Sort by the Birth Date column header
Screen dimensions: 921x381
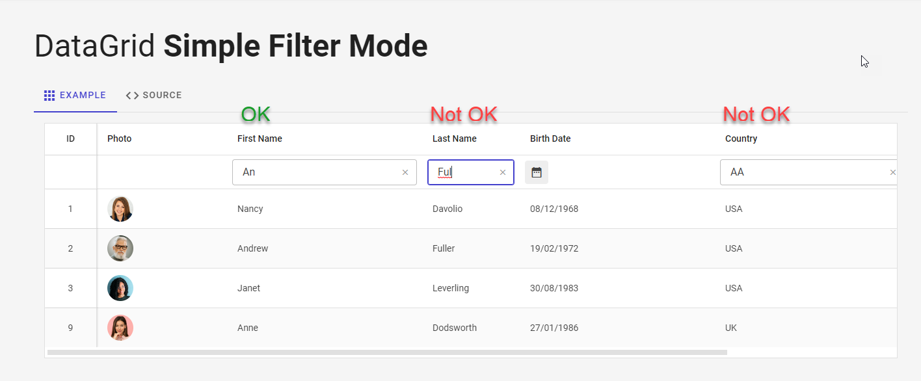(550, 138)
